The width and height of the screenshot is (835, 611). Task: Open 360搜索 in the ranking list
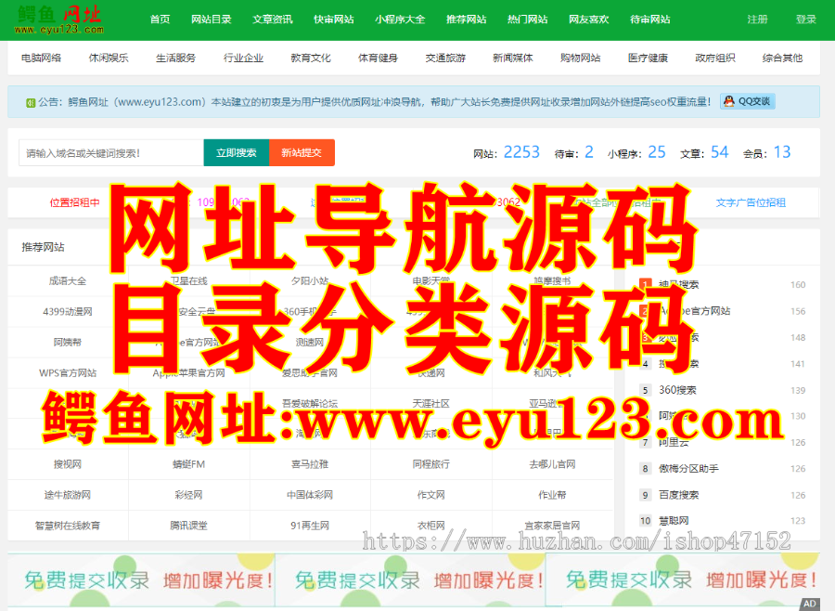(x=677, y=390)
